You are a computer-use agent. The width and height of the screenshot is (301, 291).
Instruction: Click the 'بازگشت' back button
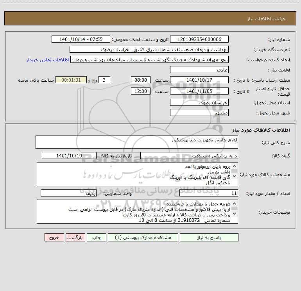pos(75,237)
